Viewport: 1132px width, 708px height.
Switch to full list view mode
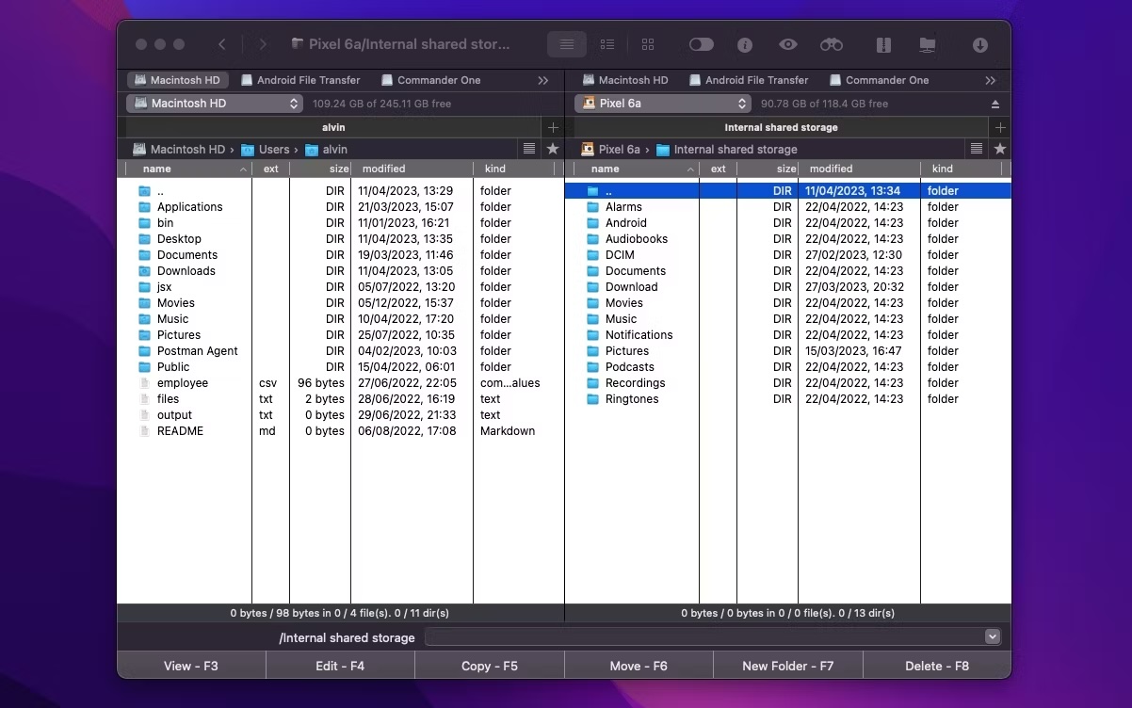click(x=567, y=44)
